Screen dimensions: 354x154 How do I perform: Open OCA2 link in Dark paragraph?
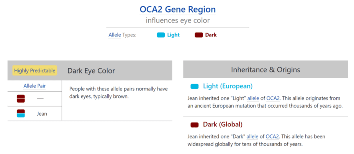tap(272, 137)
